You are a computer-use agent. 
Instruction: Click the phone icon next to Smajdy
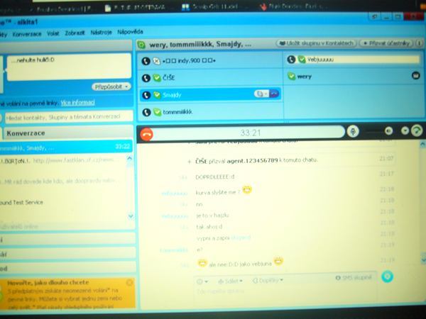point(146,95)
